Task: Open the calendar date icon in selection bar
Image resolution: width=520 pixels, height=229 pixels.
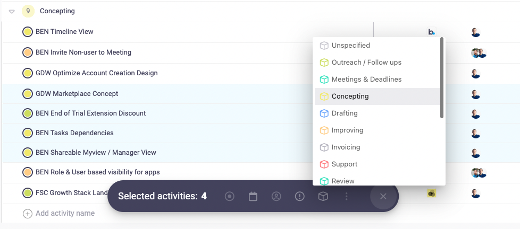Action: [253, 197]
